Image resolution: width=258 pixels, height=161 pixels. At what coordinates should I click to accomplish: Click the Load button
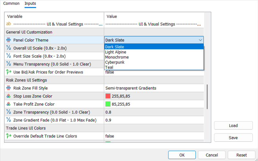tap(233, 126)
